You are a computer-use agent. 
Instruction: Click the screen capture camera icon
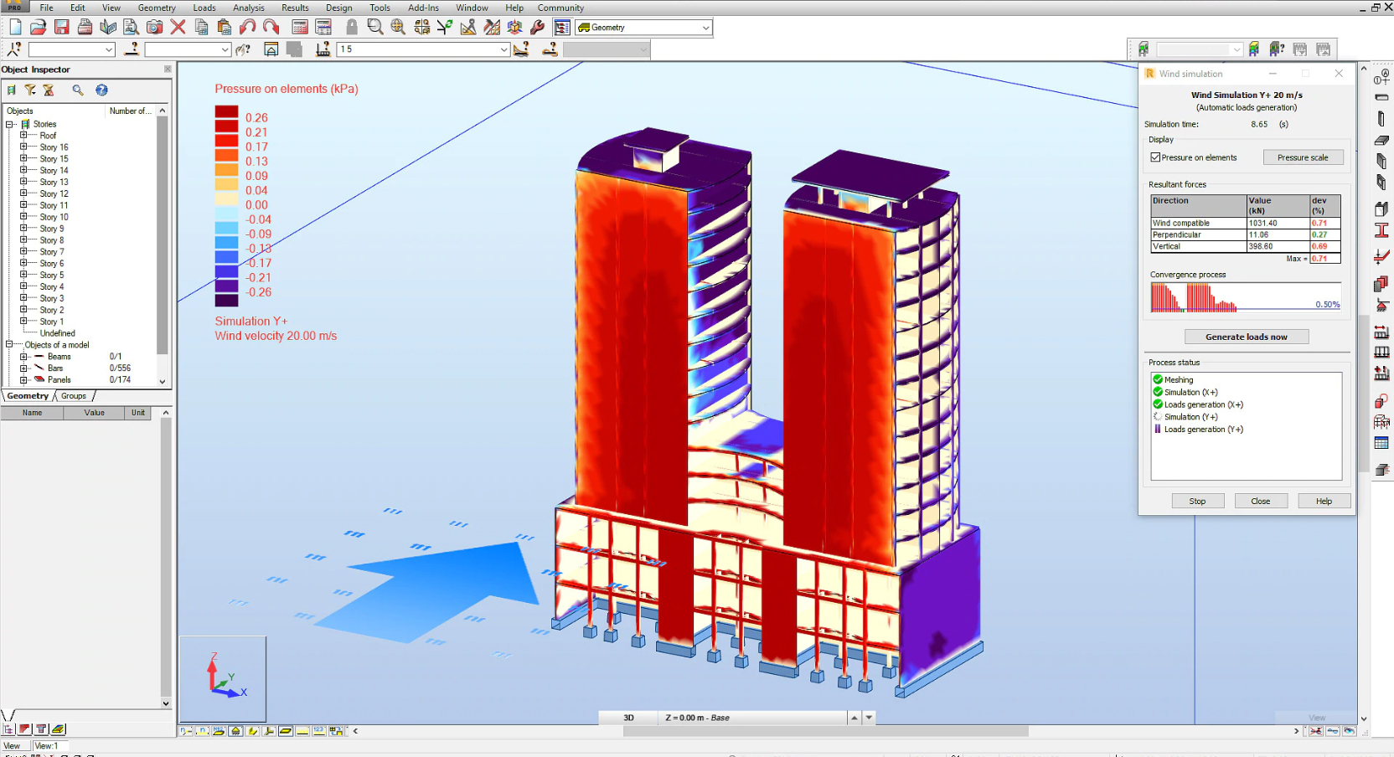click(x=154, y=28)
